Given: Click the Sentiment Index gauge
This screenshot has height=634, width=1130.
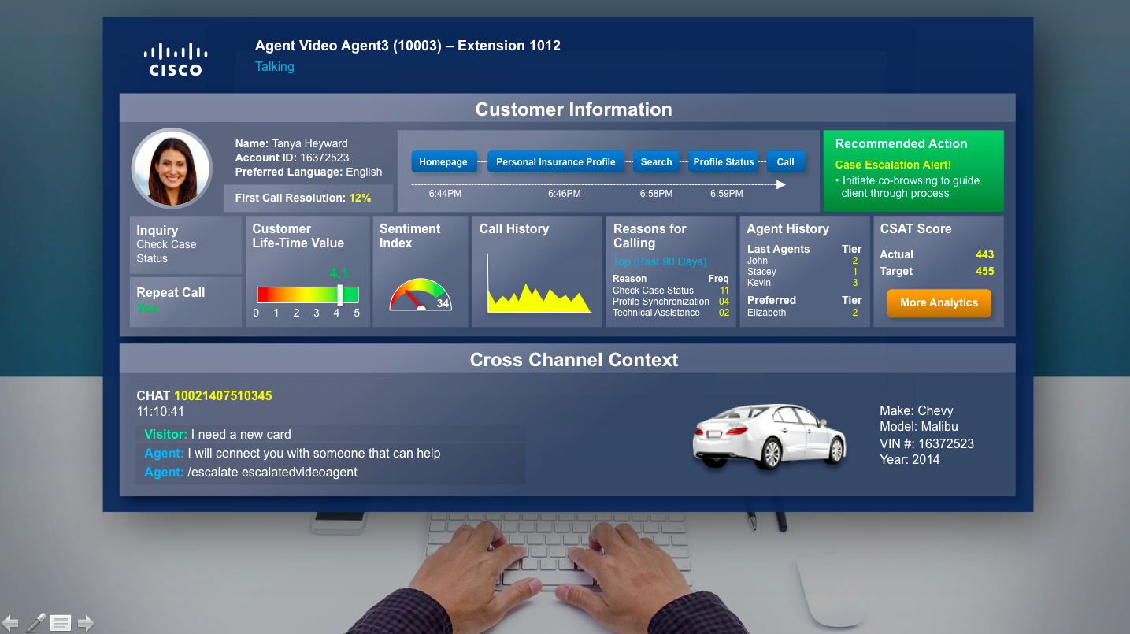Looking at the screenshot, I should [421, 295].
